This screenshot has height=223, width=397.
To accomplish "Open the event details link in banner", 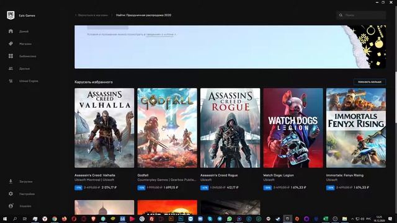I will [x=161, y=34].
